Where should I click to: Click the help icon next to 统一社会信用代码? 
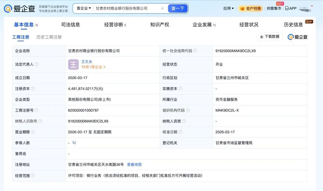(x=195, y=51)
